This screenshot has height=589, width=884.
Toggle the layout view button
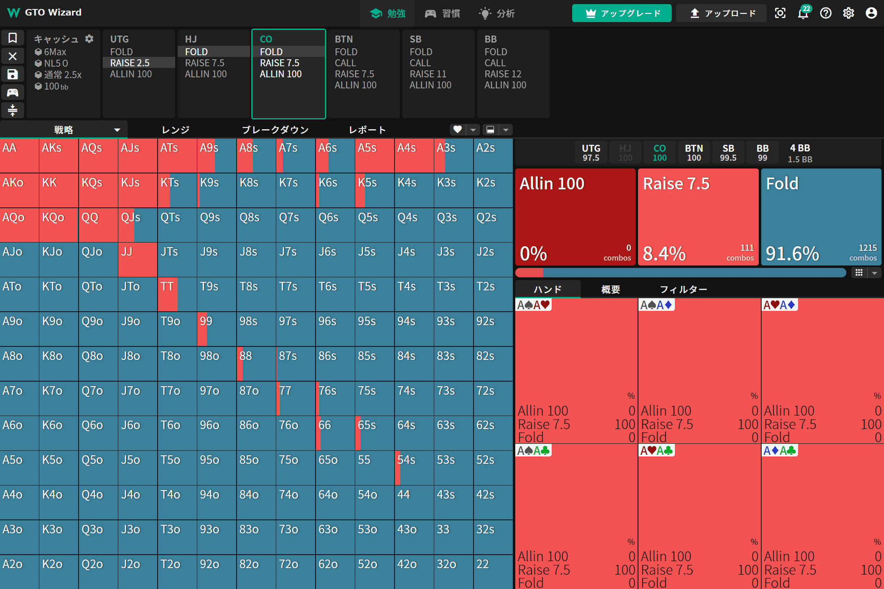click(490, 130)
